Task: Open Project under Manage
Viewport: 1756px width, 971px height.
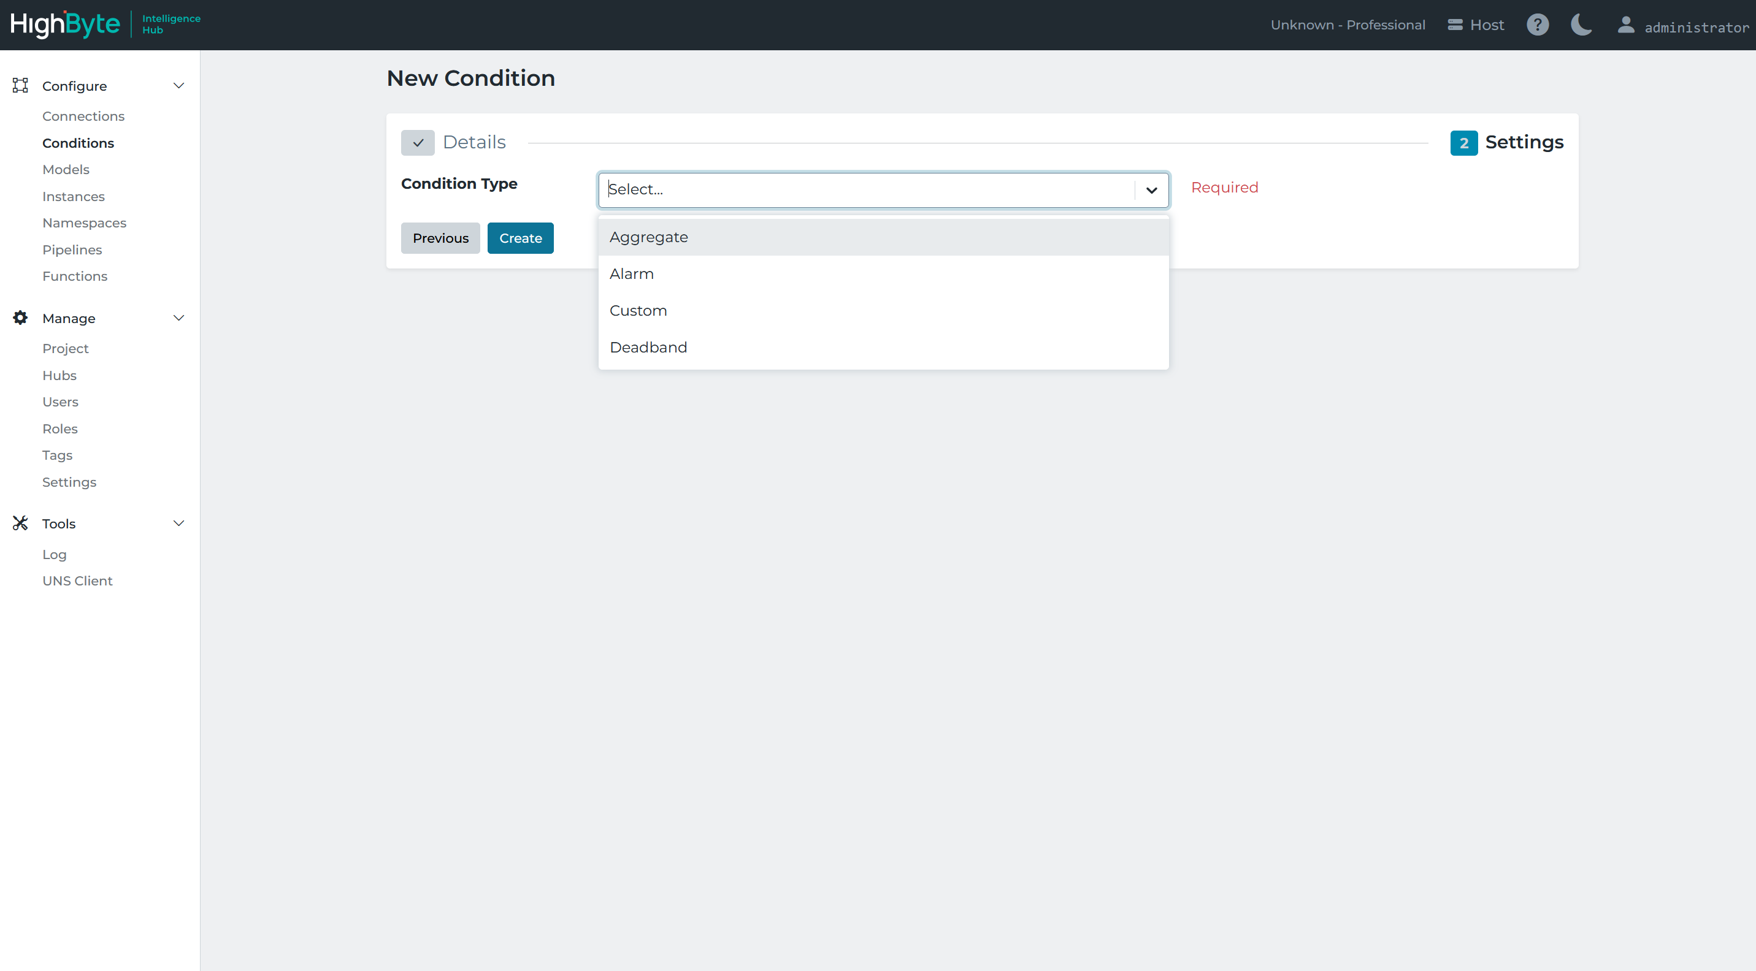Action: tap(65, 348)
